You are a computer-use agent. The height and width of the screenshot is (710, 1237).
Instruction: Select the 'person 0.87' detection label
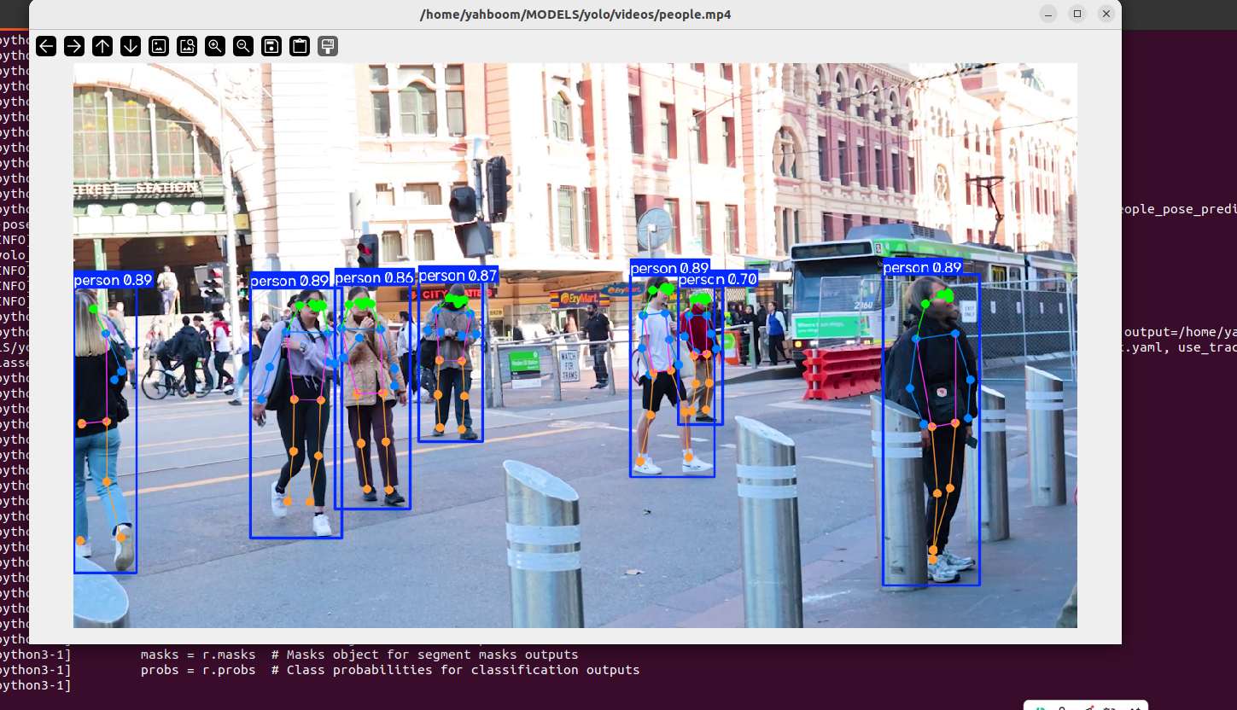(458, 276)
